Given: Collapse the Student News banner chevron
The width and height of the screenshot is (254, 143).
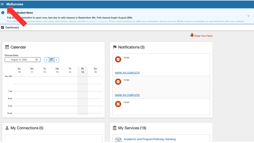Looking at the screenshot, I should 248,16.
